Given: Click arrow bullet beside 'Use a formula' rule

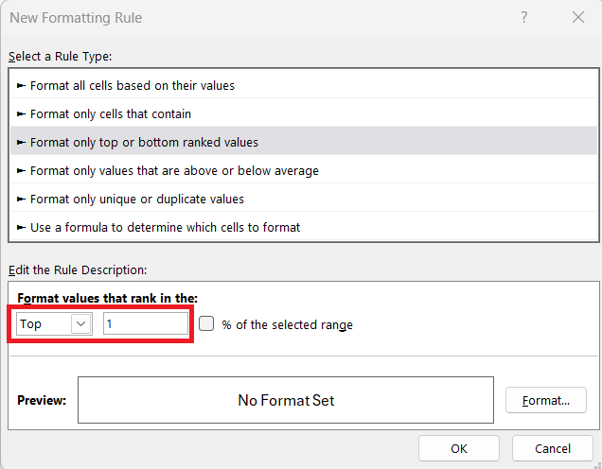Looking at the screenshot, I should point(21,227).
